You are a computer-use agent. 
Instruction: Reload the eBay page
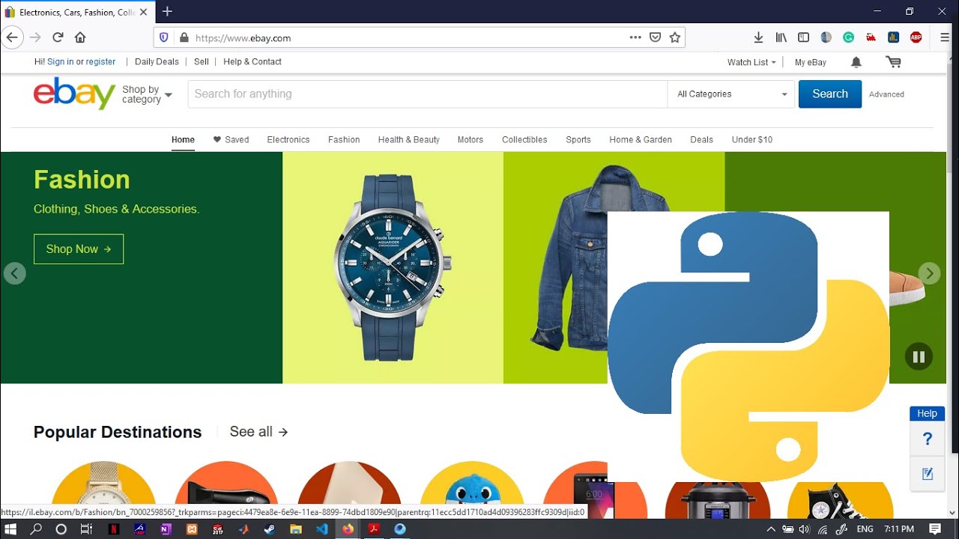[x=58, y=37]
